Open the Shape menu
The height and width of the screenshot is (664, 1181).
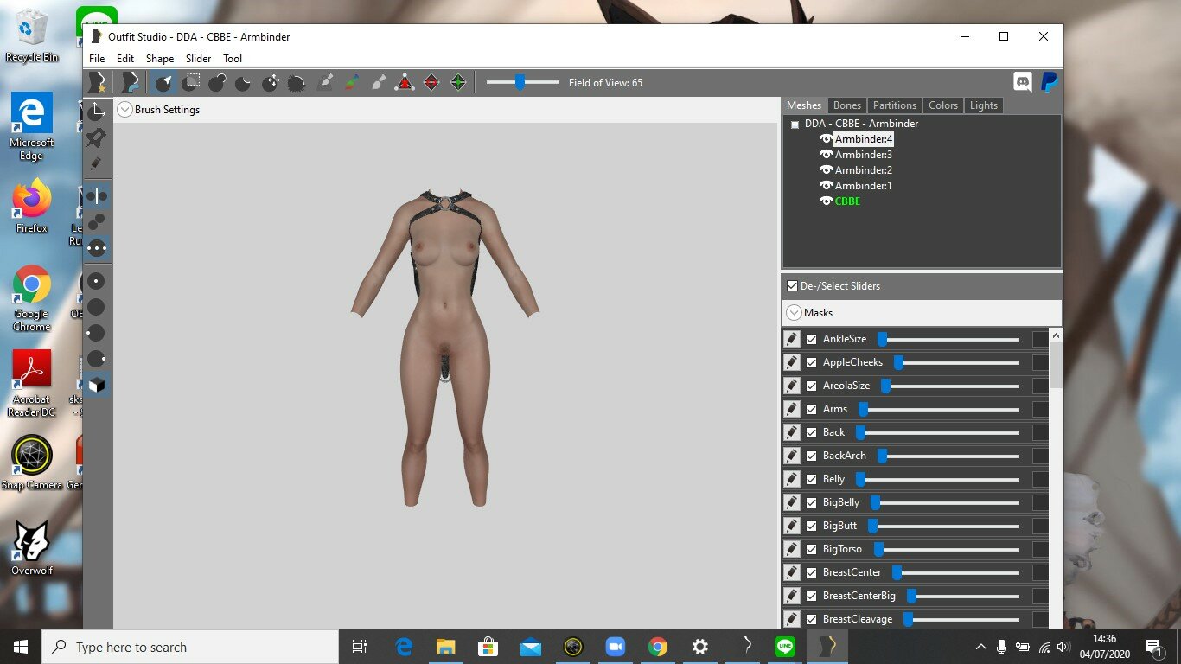(x=160, y=59)
